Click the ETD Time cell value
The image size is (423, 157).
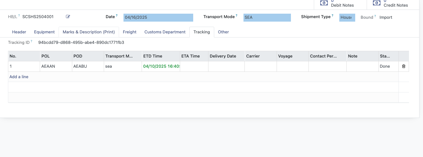(x=161, y=66)
